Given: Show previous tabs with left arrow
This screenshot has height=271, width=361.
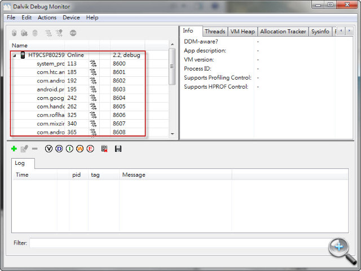Looking at the screenshot, I should 341,30.
